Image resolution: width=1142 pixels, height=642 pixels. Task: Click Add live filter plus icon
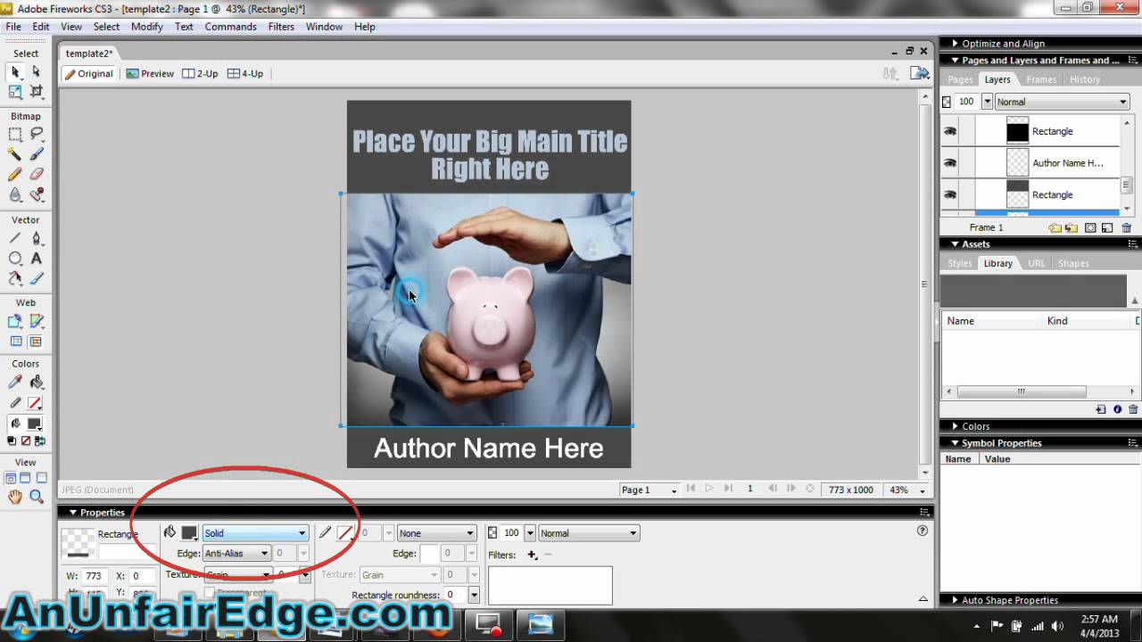(532, 555)
